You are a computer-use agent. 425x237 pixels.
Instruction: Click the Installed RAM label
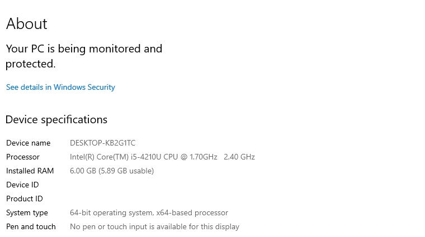[x=30, y=171]
